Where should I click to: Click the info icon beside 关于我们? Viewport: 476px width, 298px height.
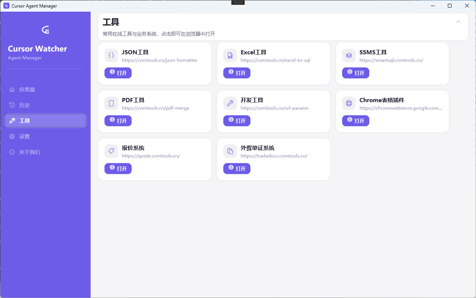coord(12,152)
